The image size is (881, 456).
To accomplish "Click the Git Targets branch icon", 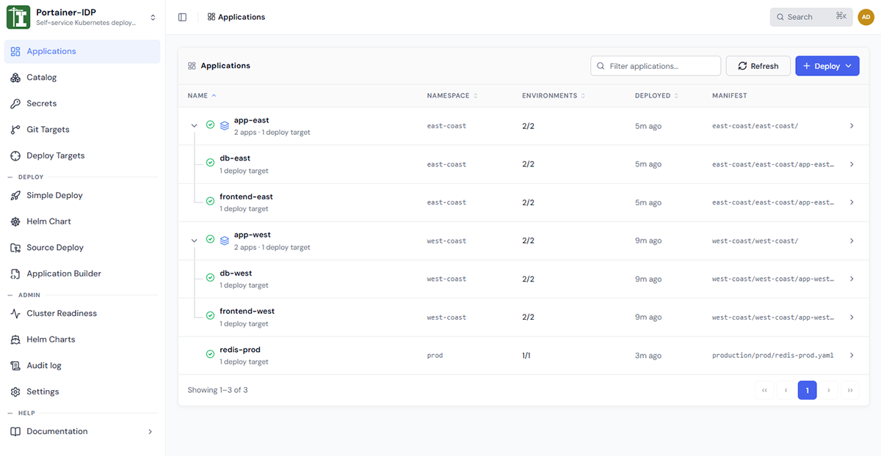I will tap(15, 130).
